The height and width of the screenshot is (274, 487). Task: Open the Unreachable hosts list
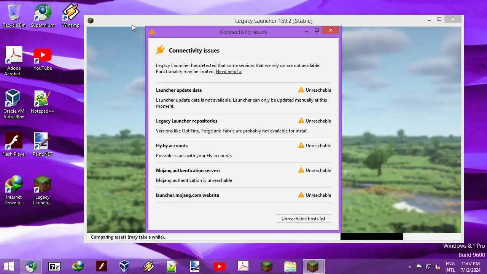click(x=303, y=218)
